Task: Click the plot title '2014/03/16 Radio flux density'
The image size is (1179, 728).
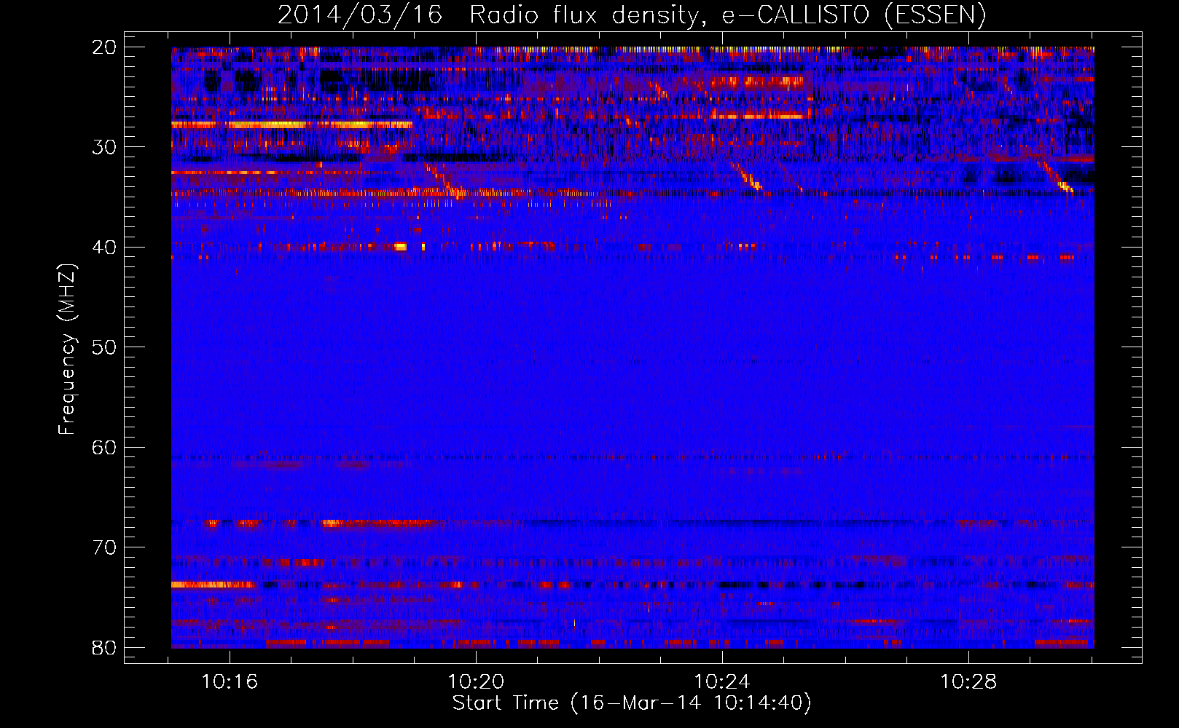Action: pos(632,14)
